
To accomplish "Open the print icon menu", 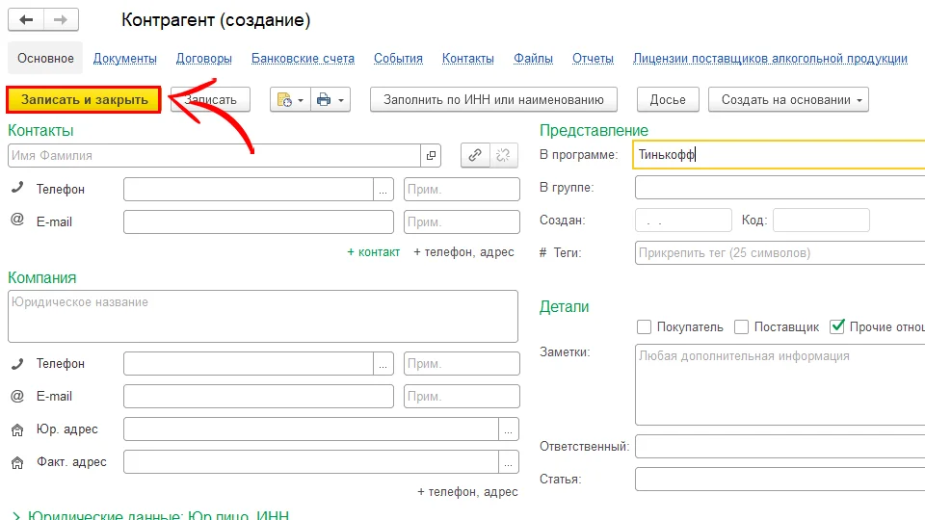I will coord(330,100).
